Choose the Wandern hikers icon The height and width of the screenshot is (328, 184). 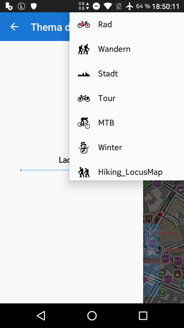pyautogui.click(x=84, y=49)
